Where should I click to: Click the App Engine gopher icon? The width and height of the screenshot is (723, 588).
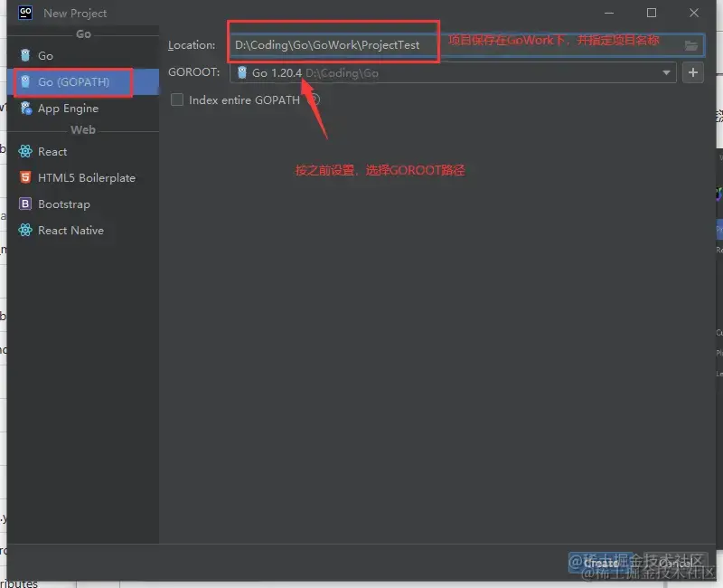26,108
